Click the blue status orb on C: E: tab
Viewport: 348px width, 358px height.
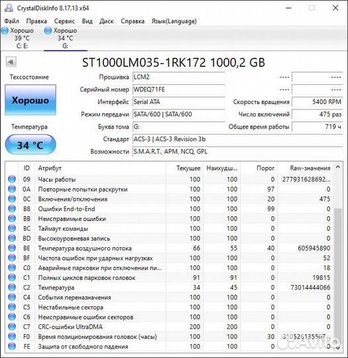(5, 30)
